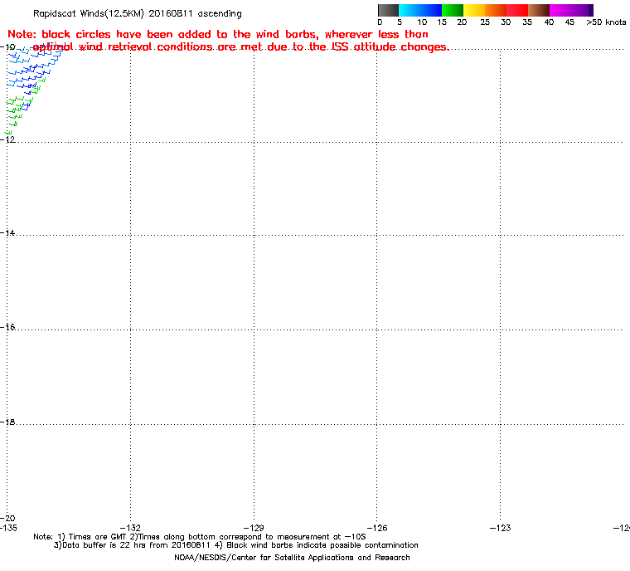Click the dark purple 45-50 knots segment
The width and height of the screenshot is (630, 571).
[x=582, y=10]
